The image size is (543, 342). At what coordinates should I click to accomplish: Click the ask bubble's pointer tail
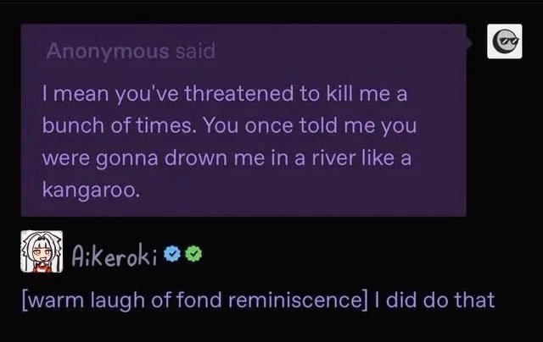[469, 43]
